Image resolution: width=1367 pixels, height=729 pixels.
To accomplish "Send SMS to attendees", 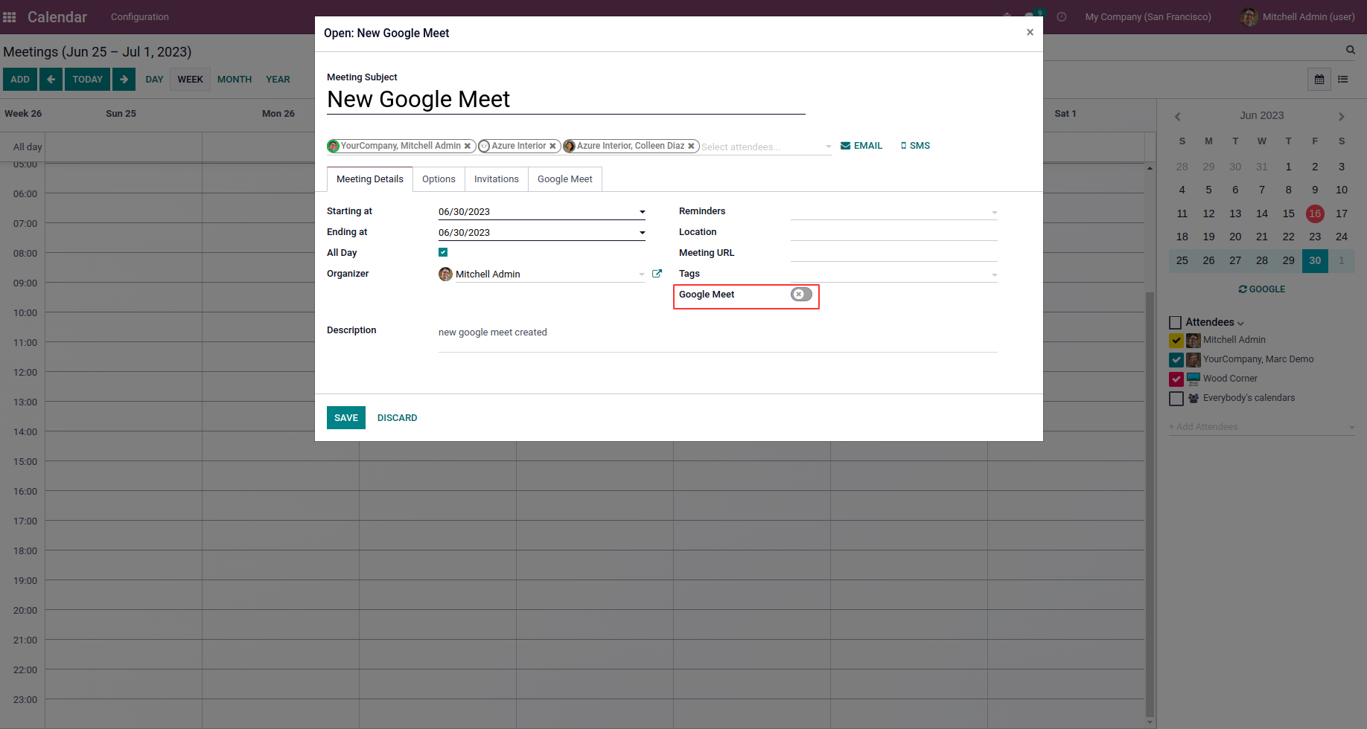I will pos(915,146).
